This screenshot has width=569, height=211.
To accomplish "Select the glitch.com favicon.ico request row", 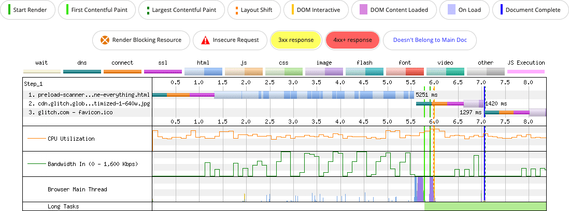I will (70, 112).
